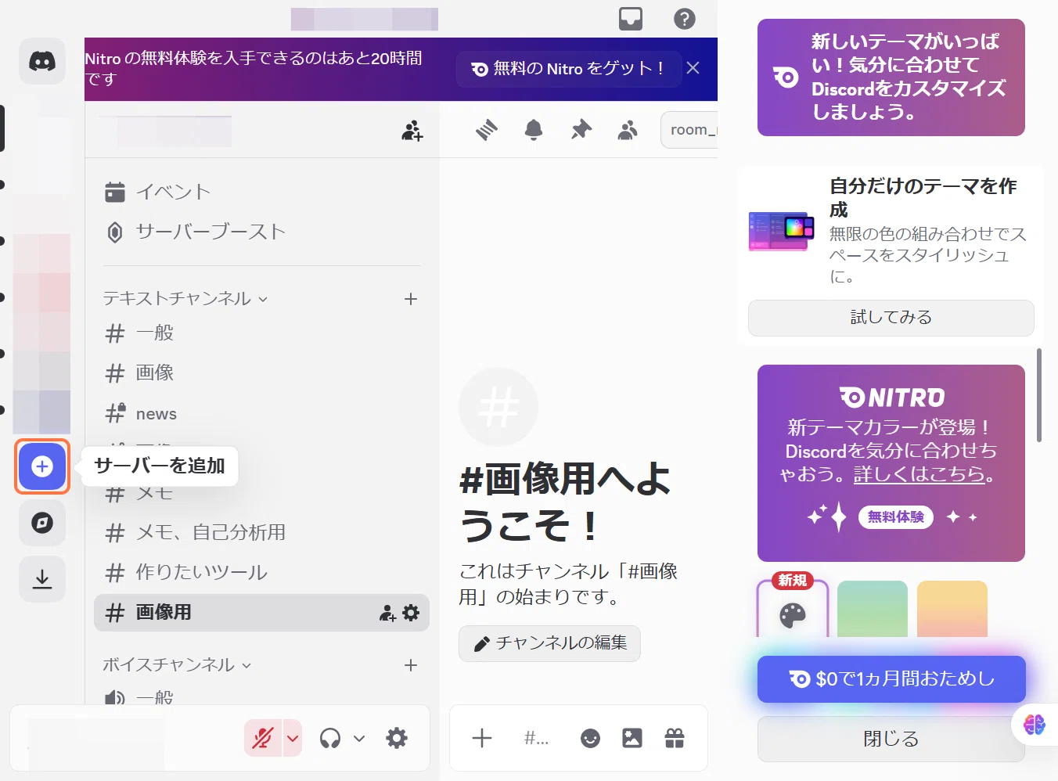This screenshot has width=1058, height=781.
Task: Open the emoji picker smiley icon
Action: pyautogui.click(x=590, y=738)
